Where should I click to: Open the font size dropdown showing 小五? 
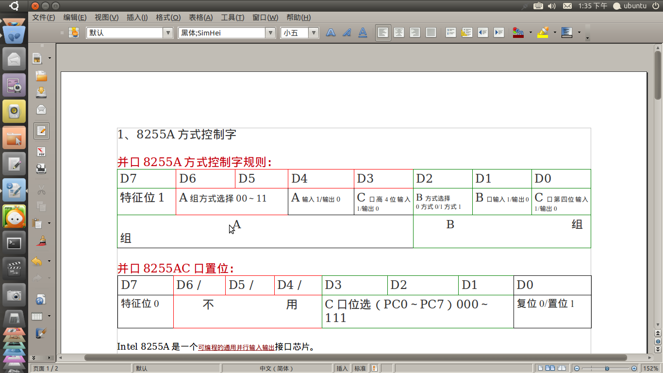click(314, 33)
